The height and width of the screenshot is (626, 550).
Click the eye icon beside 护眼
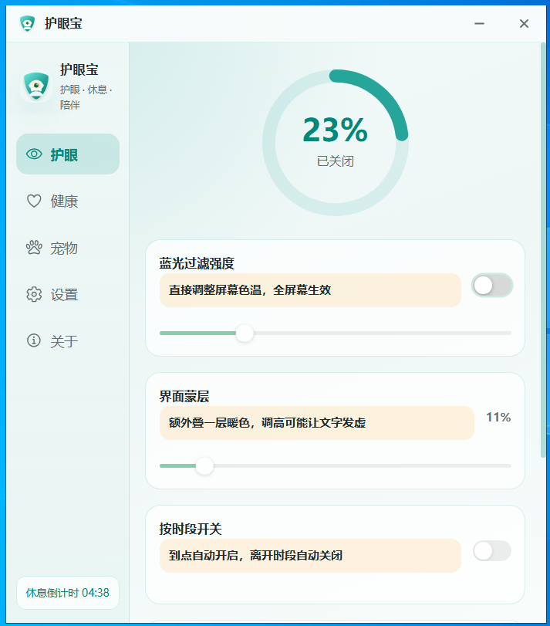pos(34,154)
